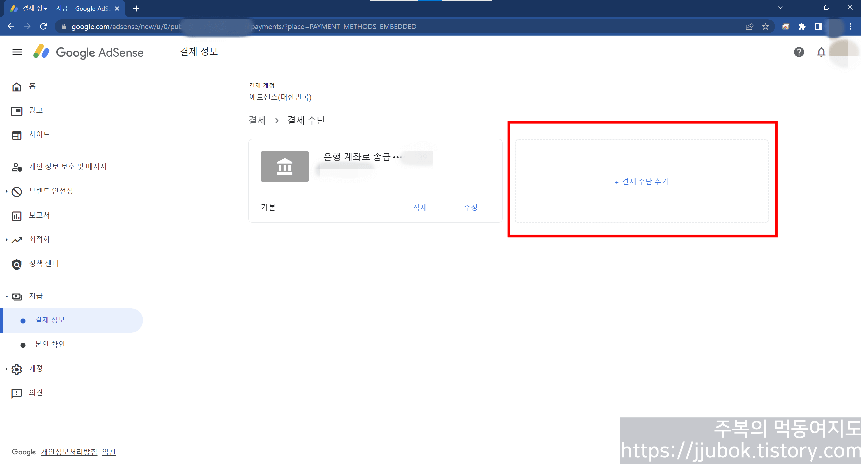
Task: Select the 본인 확인 menu item
Action: point(49,344)
